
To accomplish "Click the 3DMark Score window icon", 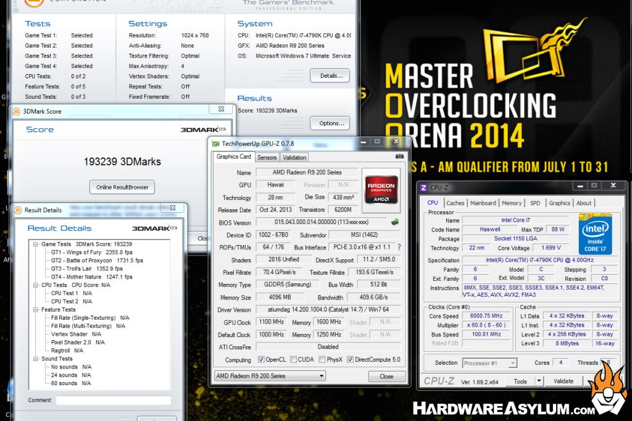I will click(17, 112).
